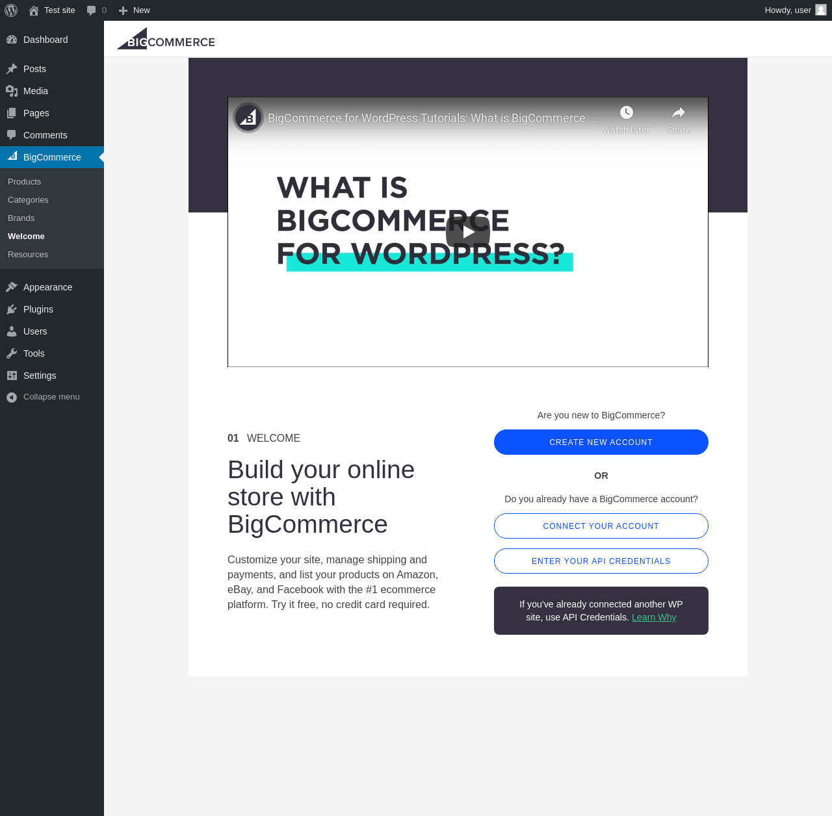The height and width of the screenshot is (816, 832).
Task: Click the BigCommerce header logo
Action: (x=166, y=38)
